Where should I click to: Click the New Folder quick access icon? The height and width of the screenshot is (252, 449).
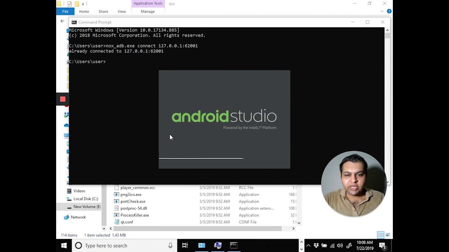pos(76,4)
